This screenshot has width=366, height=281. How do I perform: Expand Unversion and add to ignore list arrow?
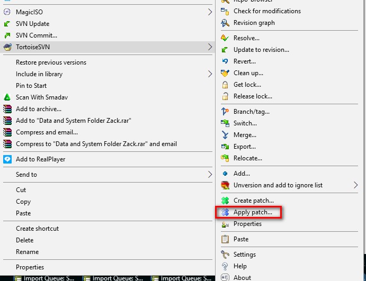(355, 185)
